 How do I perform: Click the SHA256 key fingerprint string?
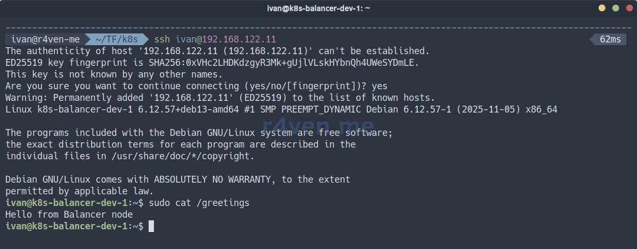pyautogui.click(x=280, y=63)
